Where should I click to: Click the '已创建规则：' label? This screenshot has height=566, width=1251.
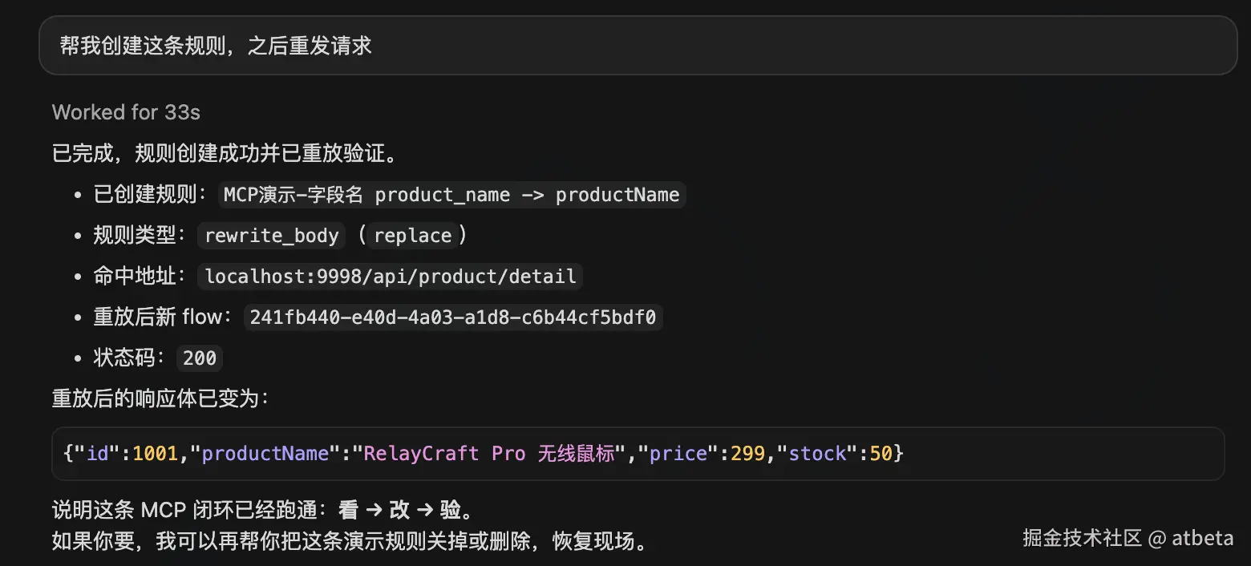tap(152, 195)
